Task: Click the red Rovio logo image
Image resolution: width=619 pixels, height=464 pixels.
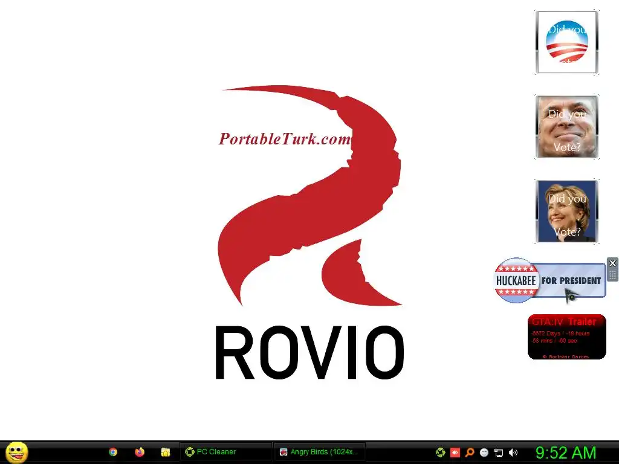Action: 310,195
